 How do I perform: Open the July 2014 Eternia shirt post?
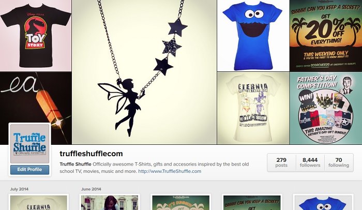39,203
